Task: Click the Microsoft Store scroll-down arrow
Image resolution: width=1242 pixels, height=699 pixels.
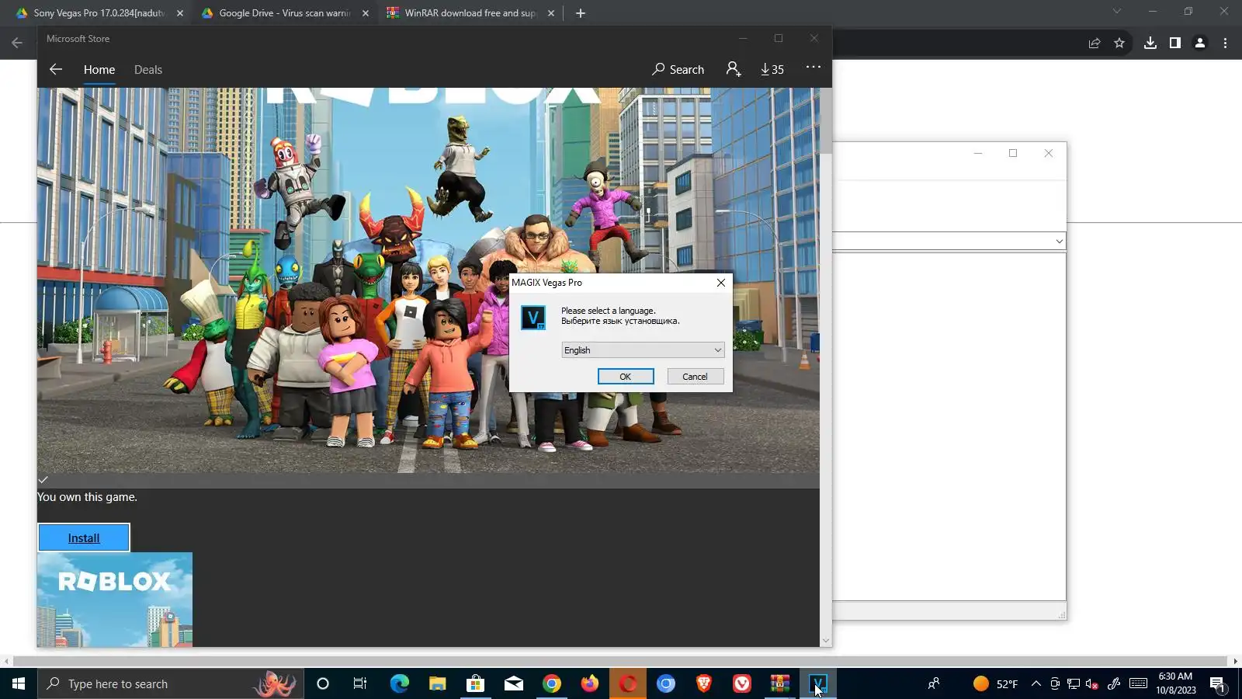Action: click(826, 641)
